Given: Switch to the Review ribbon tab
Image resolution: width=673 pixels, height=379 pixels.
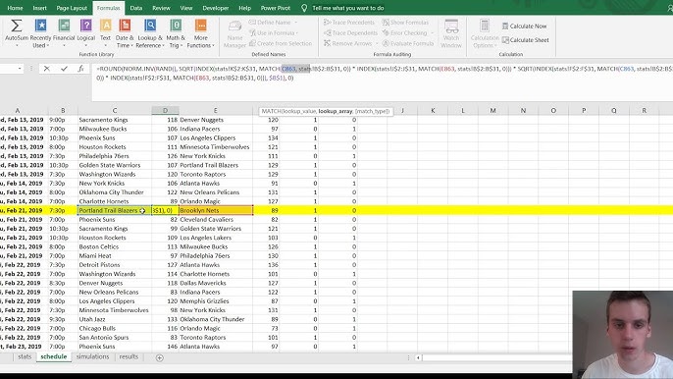Looking at the screenshot, I should [161, 8].
